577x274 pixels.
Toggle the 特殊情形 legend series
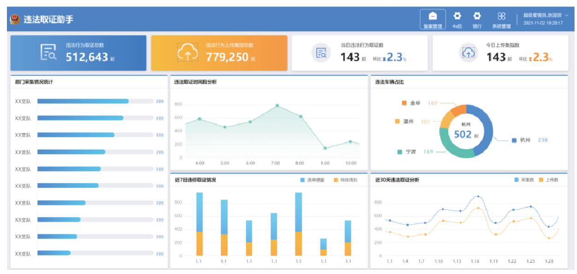click(345, 180)
